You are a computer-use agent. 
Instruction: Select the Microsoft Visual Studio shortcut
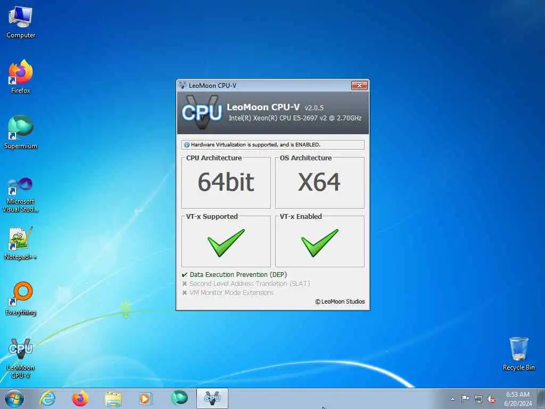tap(21, 195)
